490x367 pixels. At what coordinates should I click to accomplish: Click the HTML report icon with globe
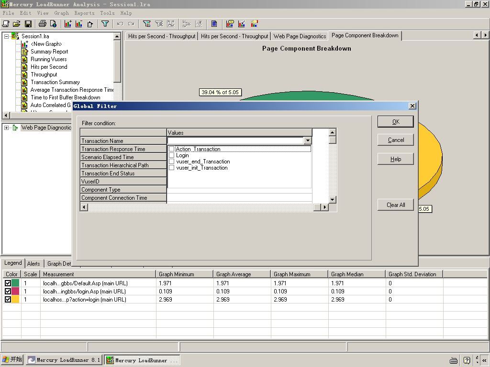tap(53, 24)
